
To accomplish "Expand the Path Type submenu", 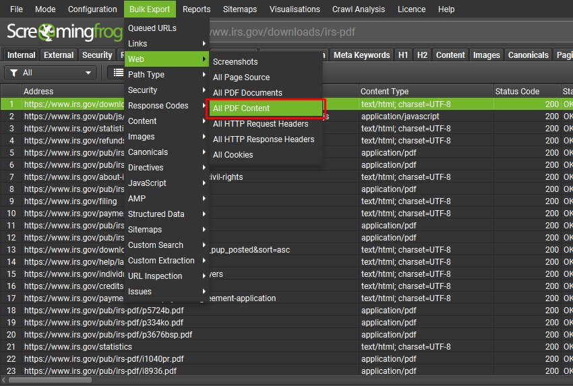I will pos(167,75).
